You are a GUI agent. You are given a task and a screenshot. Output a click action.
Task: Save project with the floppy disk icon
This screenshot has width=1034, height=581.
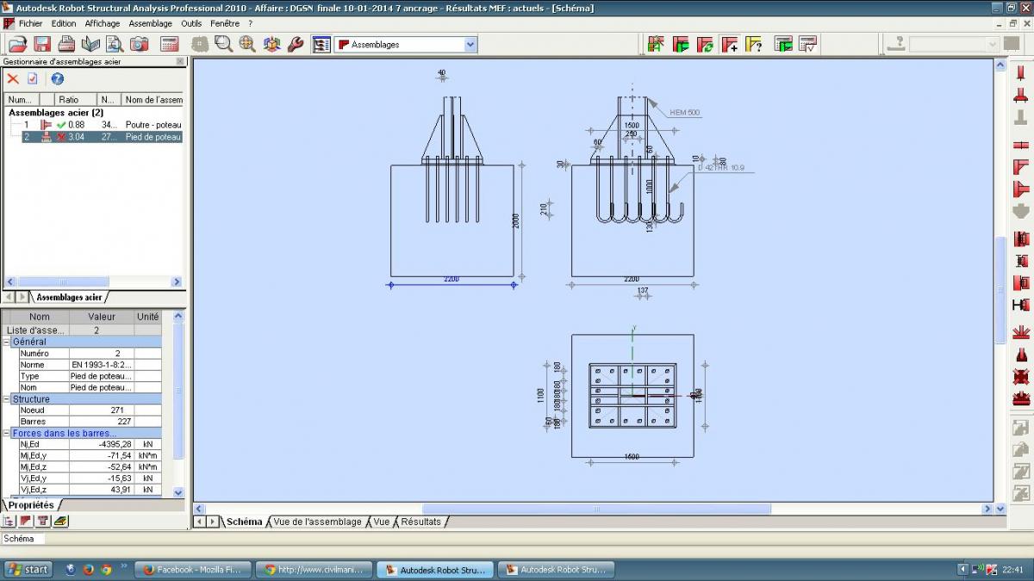41,44
